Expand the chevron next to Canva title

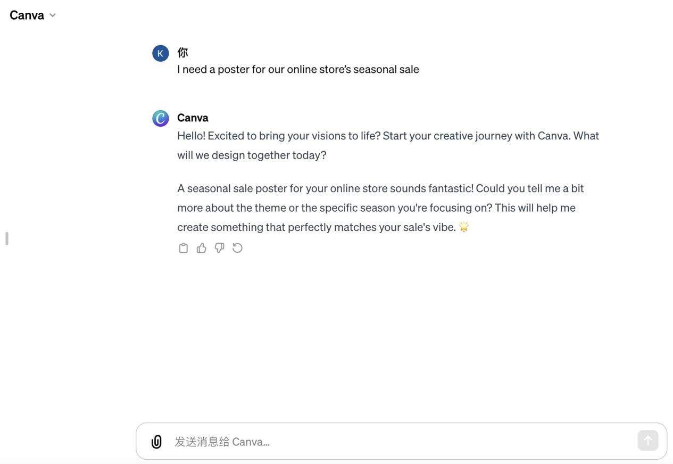pyautogui.click(x=53, y=15)
